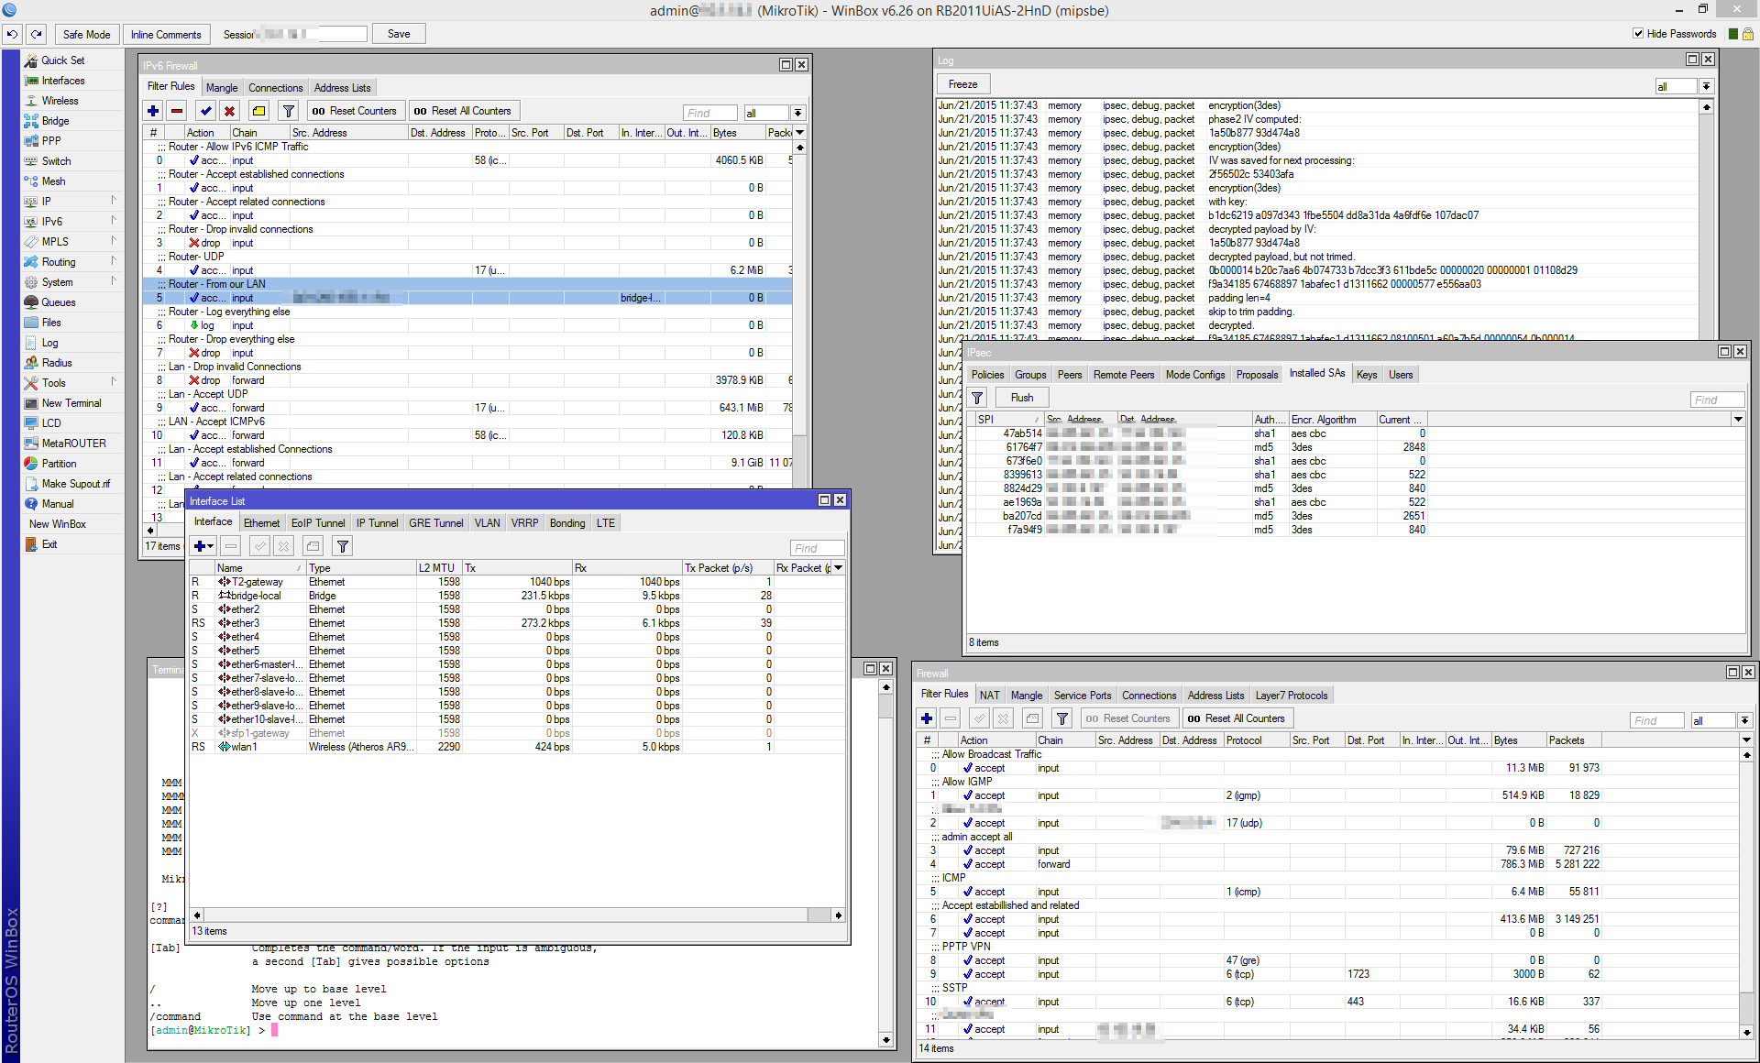The width and height of the screenshot is (1760, 1063).
Task: Open MetaROUTER from the sidebar
Action: tap(73, 444)
